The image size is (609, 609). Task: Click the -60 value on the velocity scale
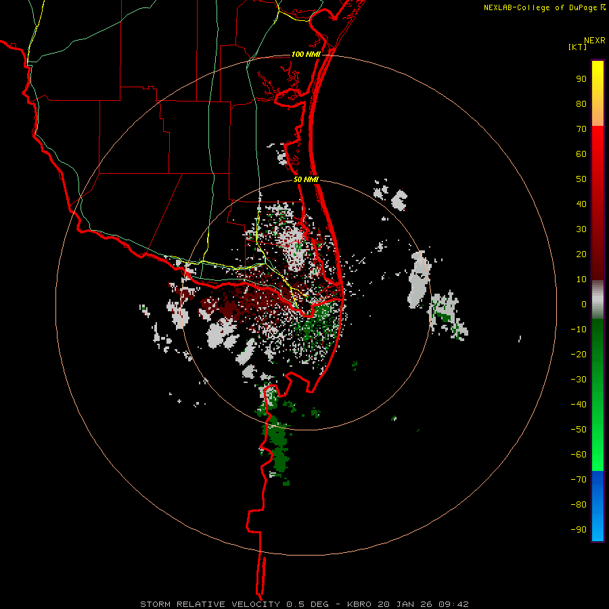point(579,455)
